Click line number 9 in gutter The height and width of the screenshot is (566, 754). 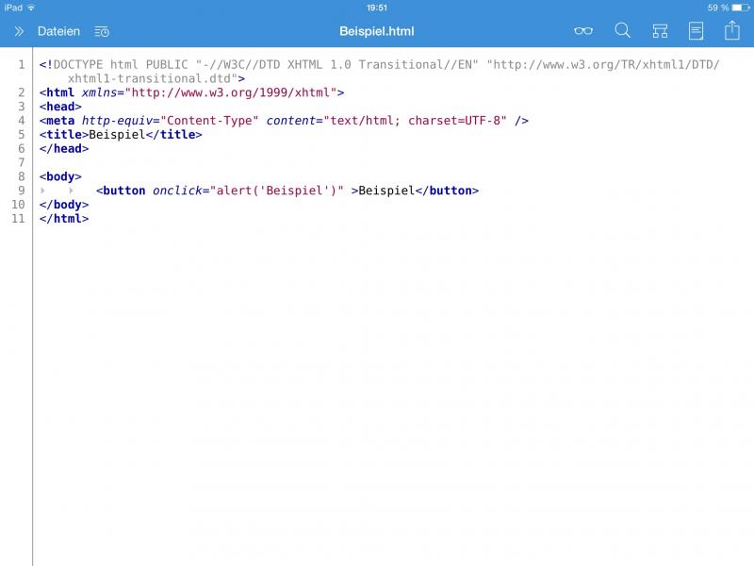21,191
